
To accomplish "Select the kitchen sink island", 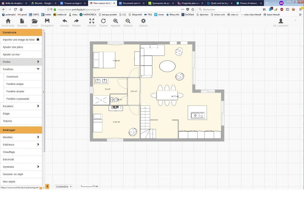I will (x=197, y=113).
